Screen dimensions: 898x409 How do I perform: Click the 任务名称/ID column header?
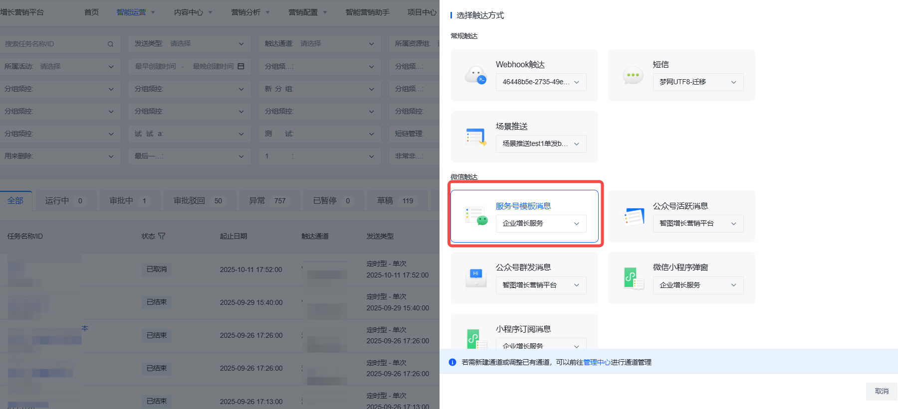pyautogui.click(x=25, y=236)
